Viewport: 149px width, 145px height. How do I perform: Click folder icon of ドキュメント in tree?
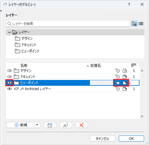18,45
